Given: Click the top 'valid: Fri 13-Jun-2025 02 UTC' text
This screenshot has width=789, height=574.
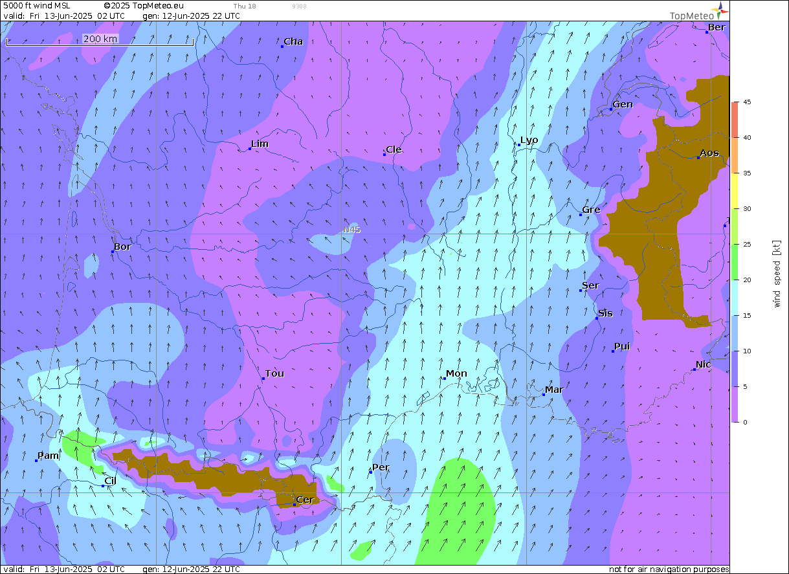Looking at the screenshot, I should coord(64,16).
